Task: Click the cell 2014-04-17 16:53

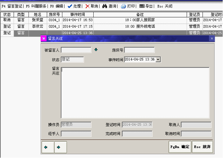Action: pyautogui.click(x=78, y=20)
